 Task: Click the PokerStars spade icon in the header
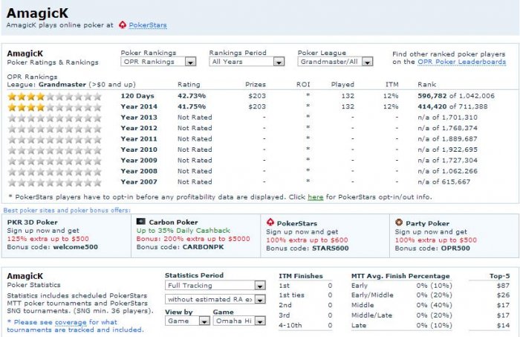click(x=123, y=25)
